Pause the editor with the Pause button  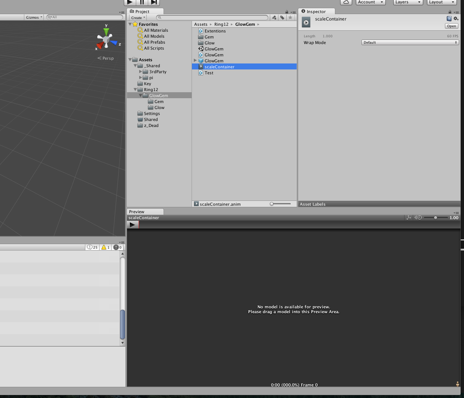pyautogui.click(x=142, y=2)
